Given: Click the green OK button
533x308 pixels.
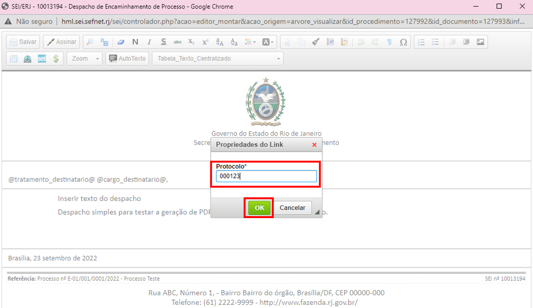Looking at the screenshot, I should coord(259,208).
